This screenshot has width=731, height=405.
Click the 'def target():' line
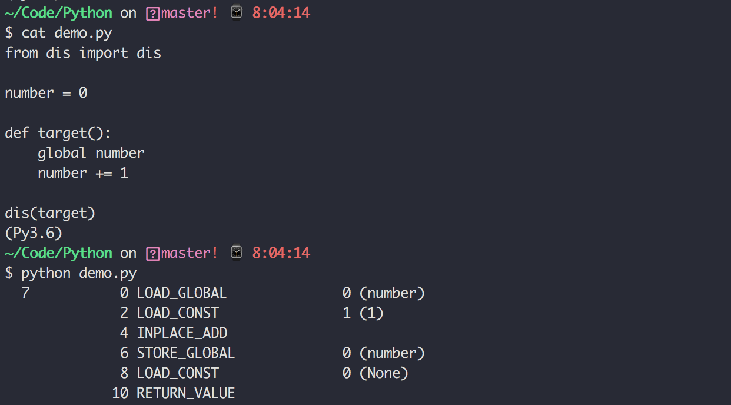point(58,133)
